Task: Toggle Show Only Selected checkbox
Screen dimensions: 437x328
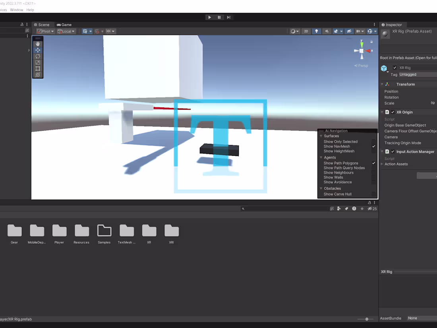Action: [x=373, y=142]
